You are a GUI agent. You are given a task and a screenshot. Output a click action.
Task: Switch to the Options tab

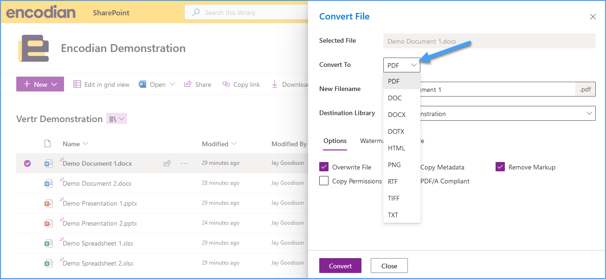click(335, 141)
